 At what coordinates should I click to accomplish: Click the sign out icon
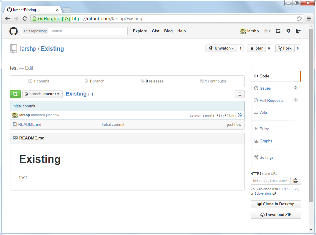[298, 31]
